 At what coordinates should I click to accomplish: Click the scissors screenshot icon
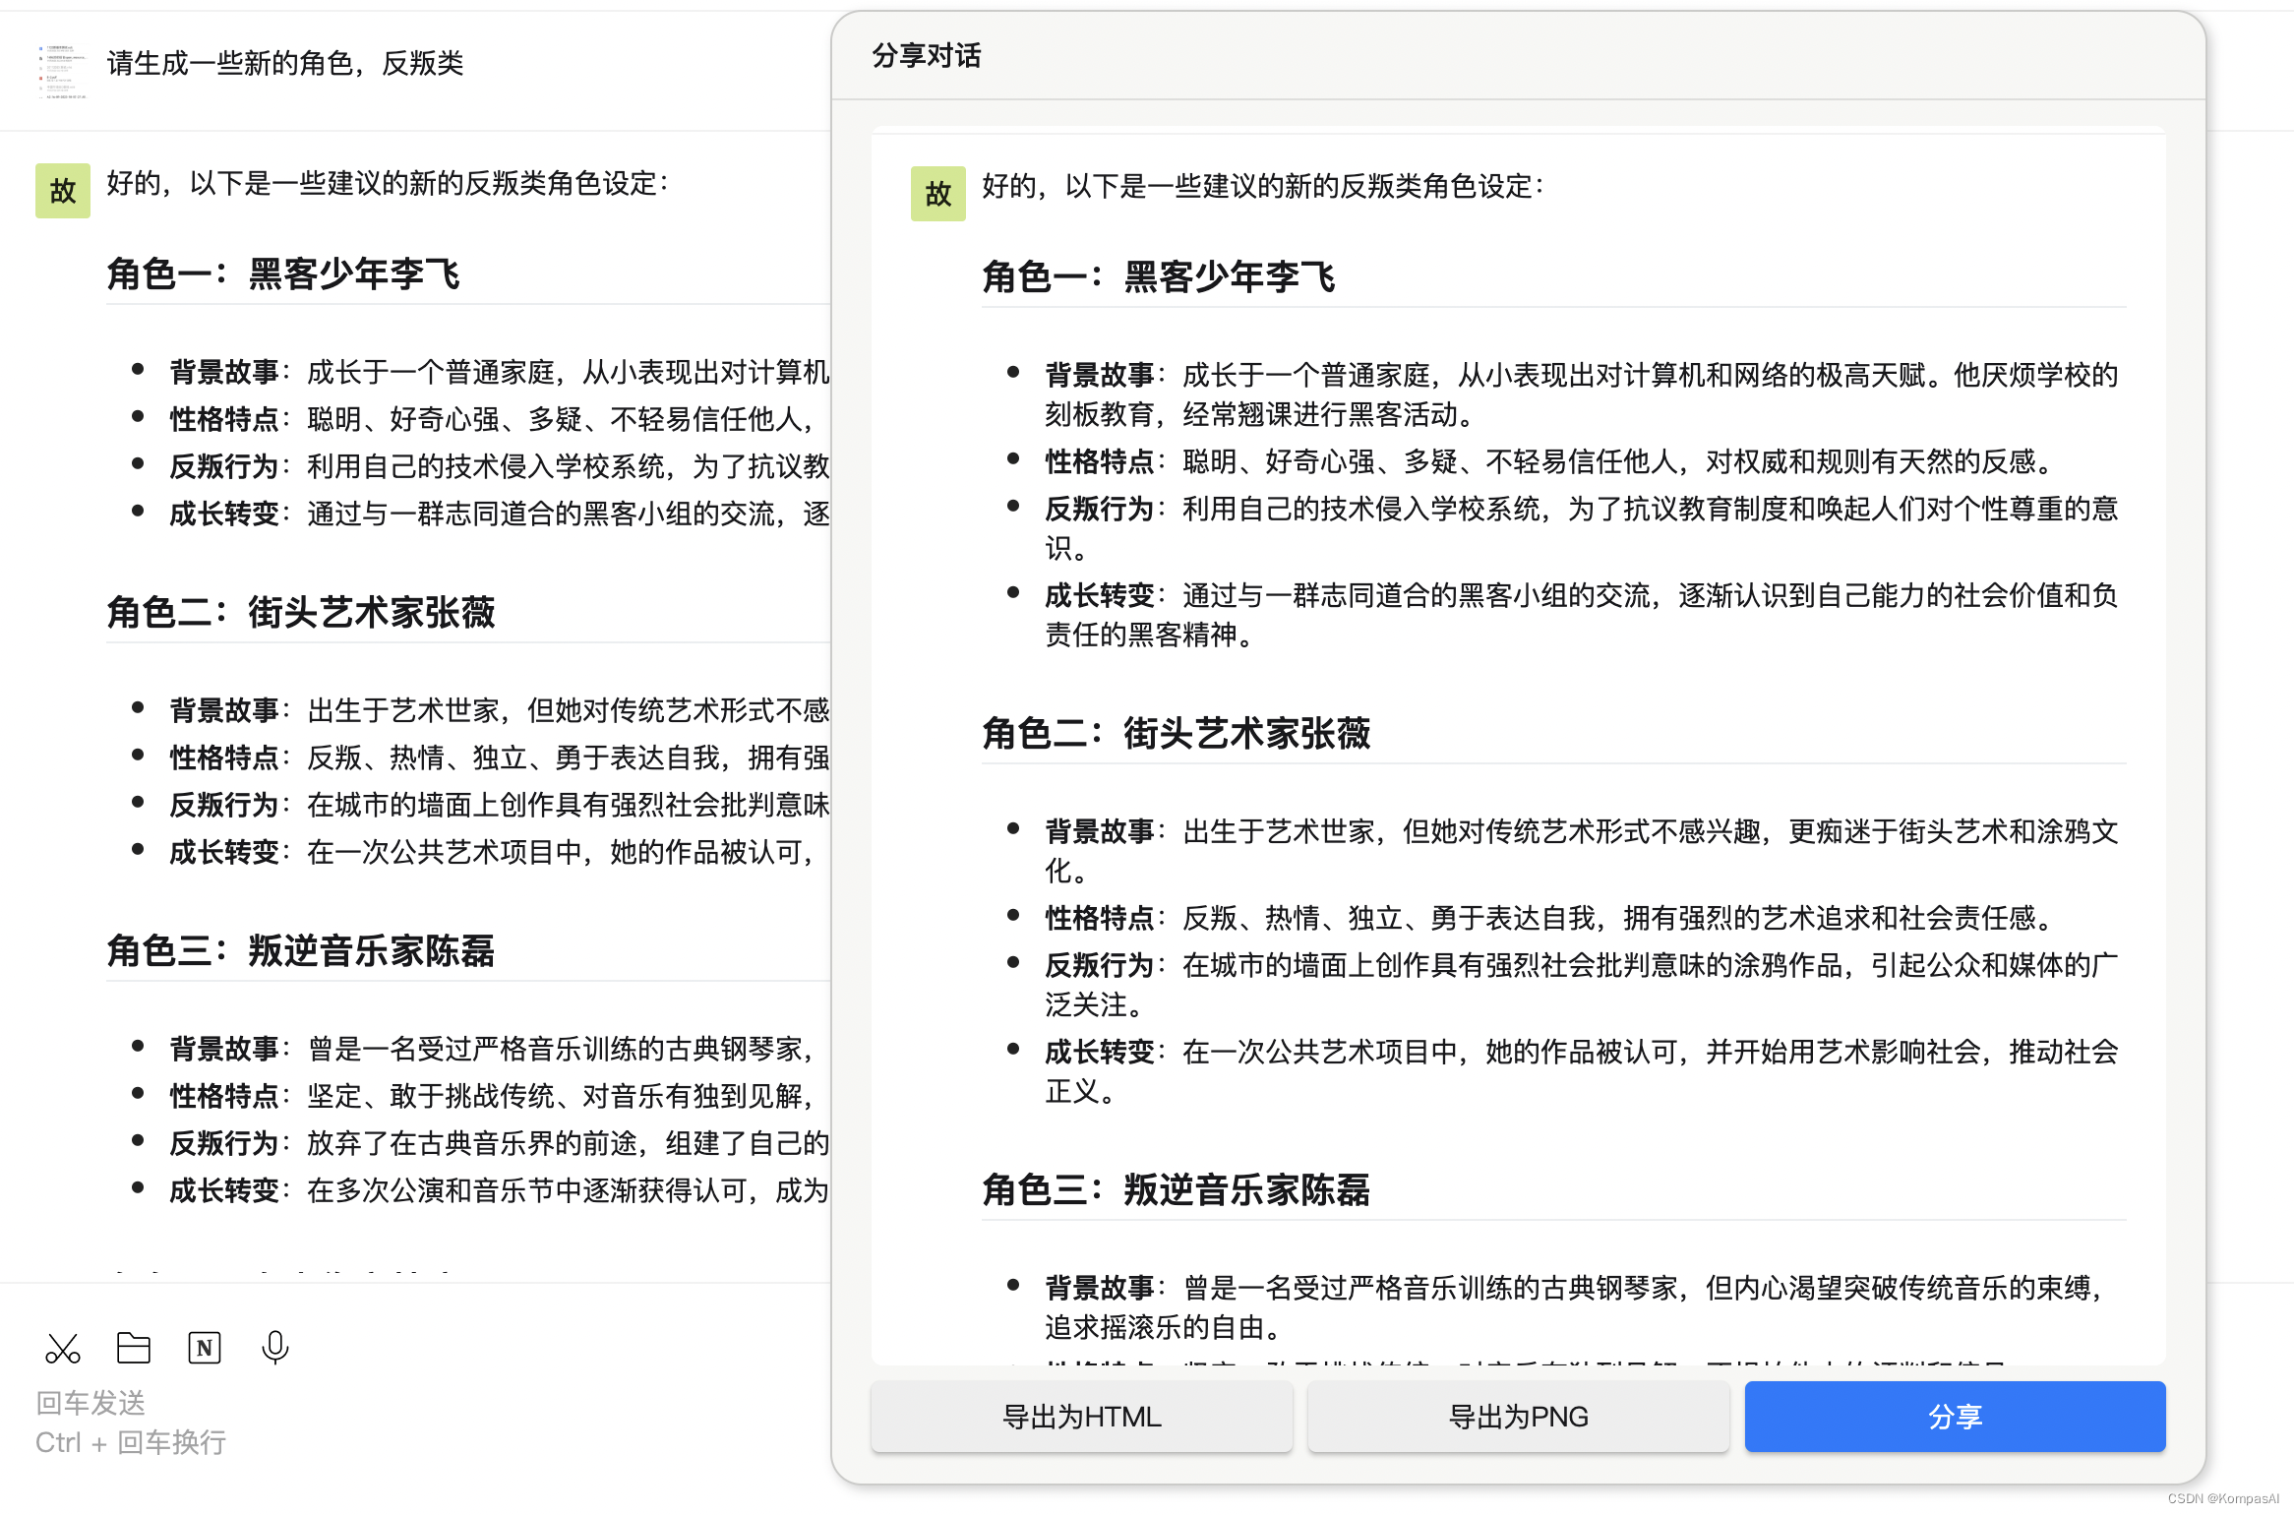tap(63, 1348)
